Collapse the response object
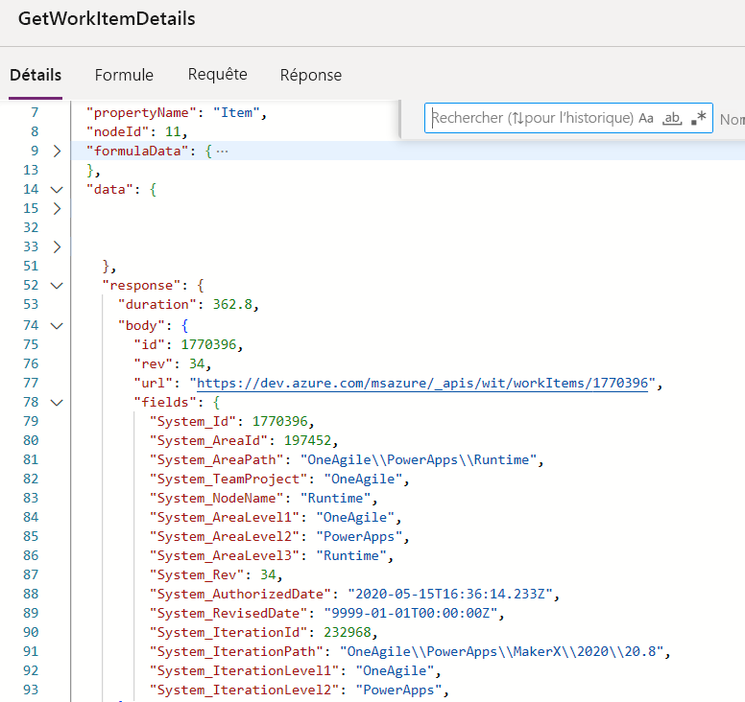The height and width of the screenshot is (702, 745). point(57,285)
